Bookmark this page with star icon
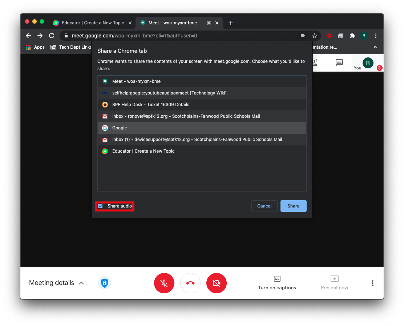 tap(315, 36)
